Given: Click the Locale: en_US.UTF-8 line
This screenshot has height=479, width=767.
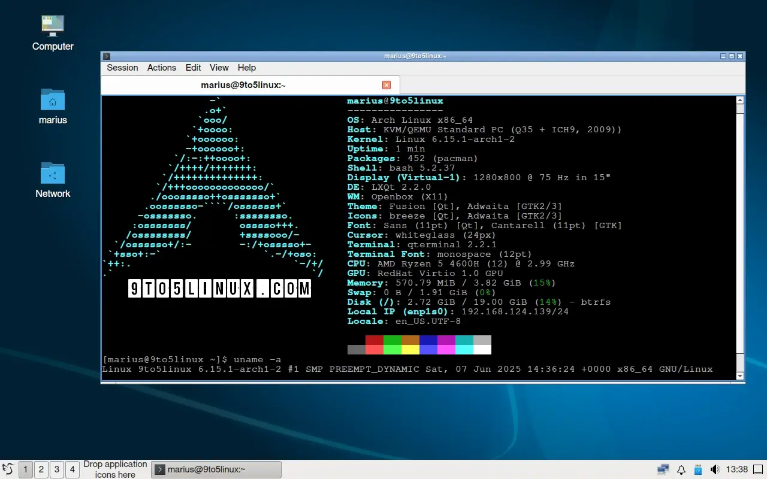Looking at the screenshot, I should (404, 322).
